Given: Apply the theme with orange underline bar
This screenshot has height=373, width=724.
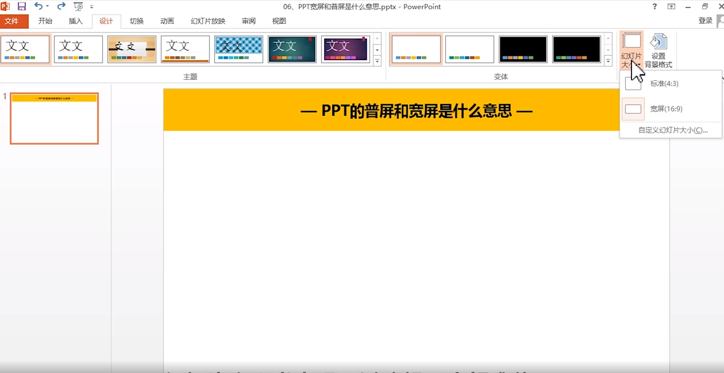Looking at the screenshot, I should (186, 49).
